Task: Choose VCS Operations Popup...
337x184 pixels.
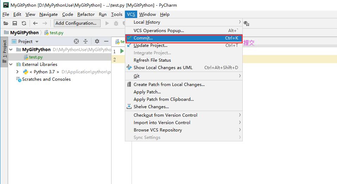Action: pos(184,31)
